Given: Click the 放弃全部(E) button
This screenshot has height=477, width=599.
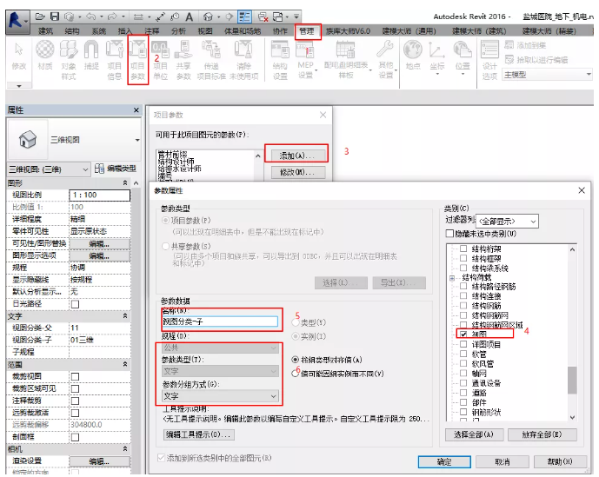Looking at the screenshot, I should point(542,434).
